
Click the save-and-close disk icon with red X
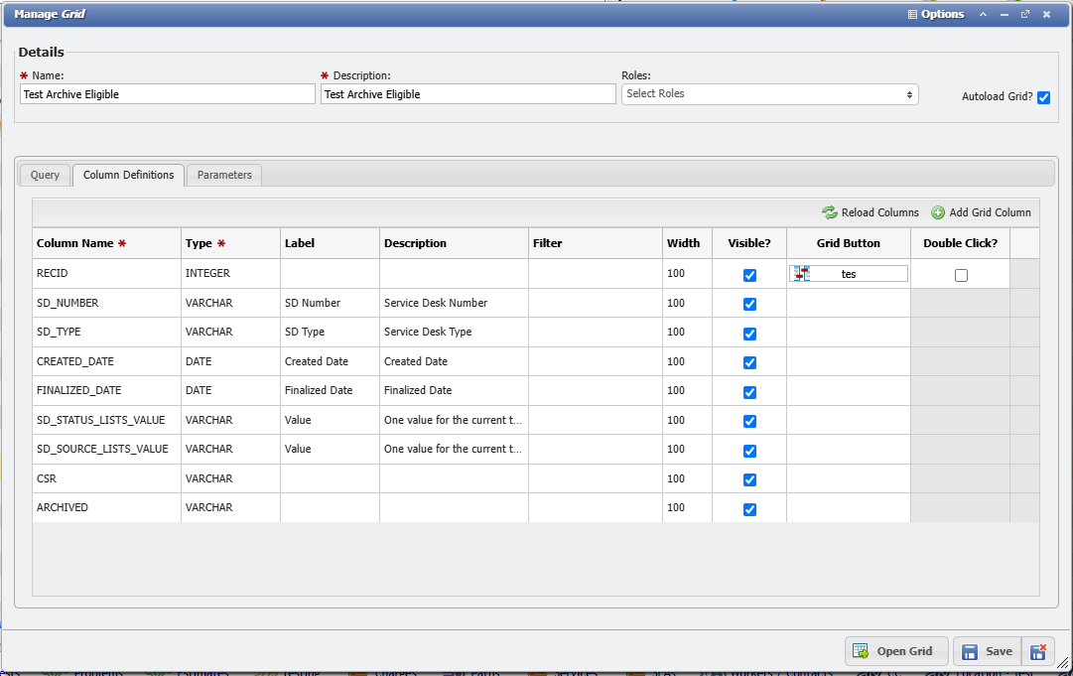[1037, 651]
